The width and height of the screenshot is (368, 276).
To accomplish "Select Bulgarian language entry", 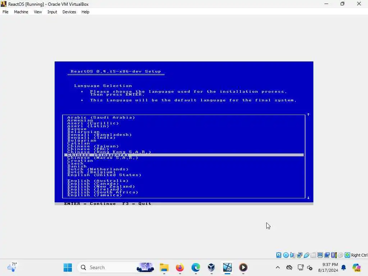I will tap(82, 141).
